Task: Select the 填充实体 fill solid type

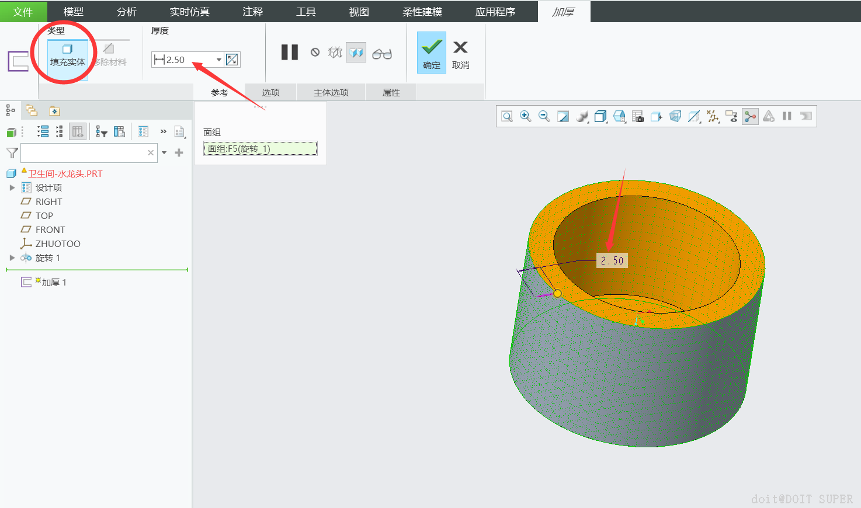Action: (68, 55)
